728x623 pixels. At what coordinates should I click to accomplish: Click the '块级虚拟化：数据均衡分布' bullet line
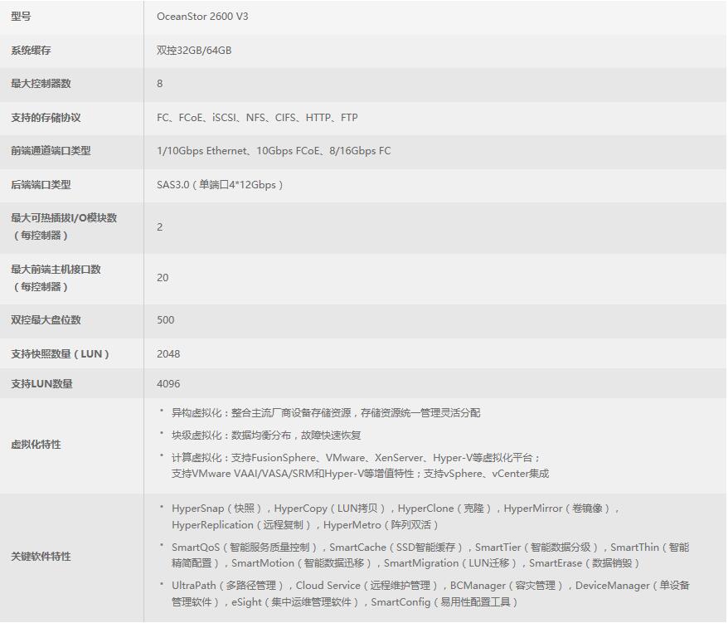pos(266,436)
